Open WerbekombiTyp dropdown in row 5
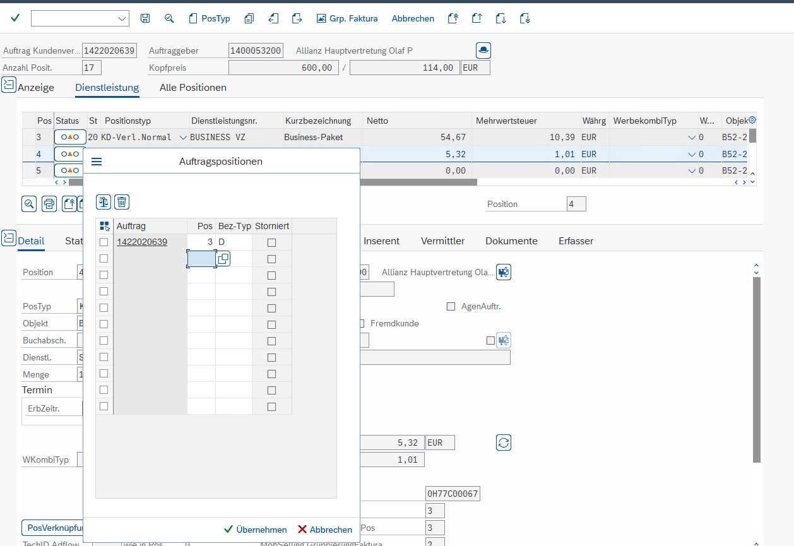794x546 pixels. pyautogui.click(x=691, y=170)
